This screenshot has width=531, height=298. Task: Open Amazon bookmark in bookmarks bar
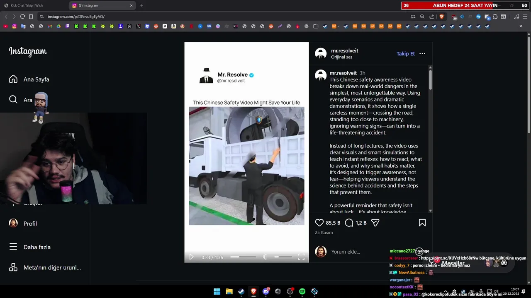tap(173, 26)
